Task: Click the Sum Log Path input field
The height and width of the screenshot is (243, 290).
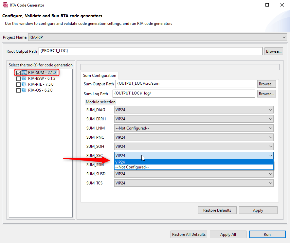Action: pyautogui.click(x=184, y=94)
